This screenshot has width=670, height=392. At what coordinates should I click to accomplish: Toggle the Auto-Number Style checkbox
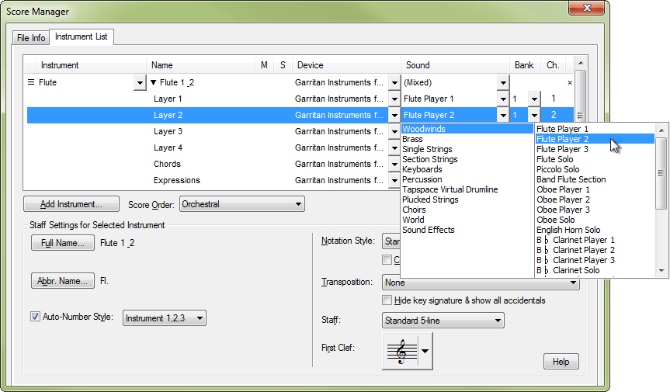coord(35,317)
